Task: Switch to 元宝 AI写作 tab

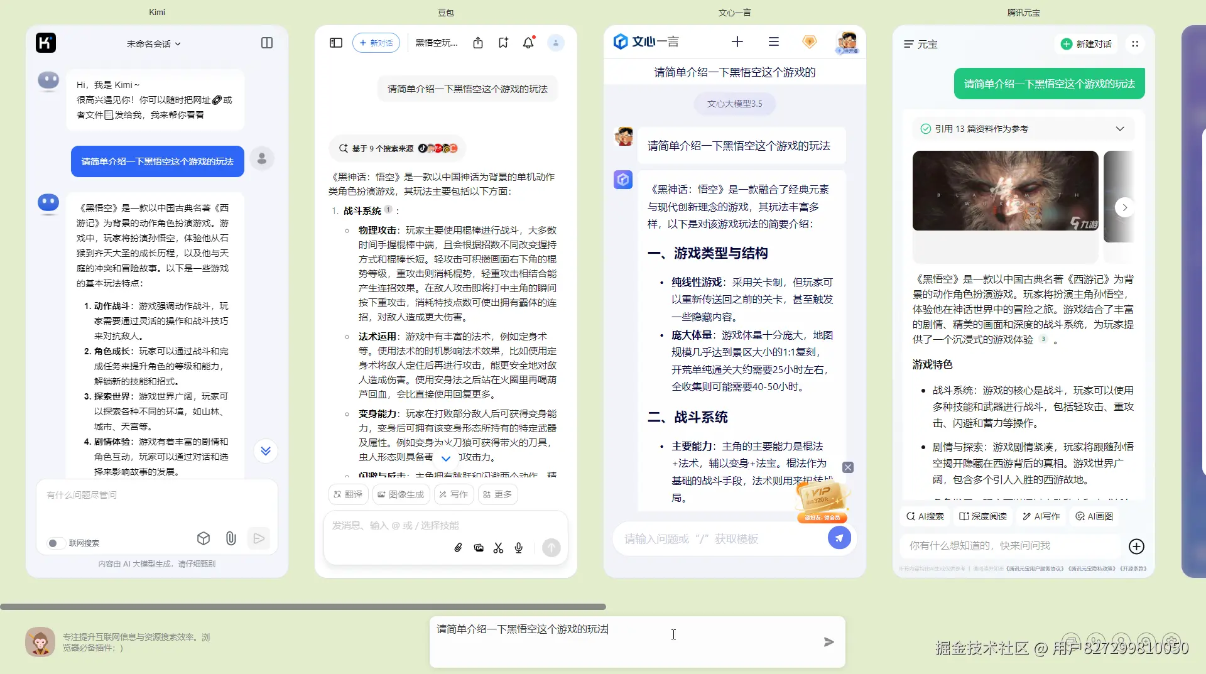Action: click(1041, 516)
